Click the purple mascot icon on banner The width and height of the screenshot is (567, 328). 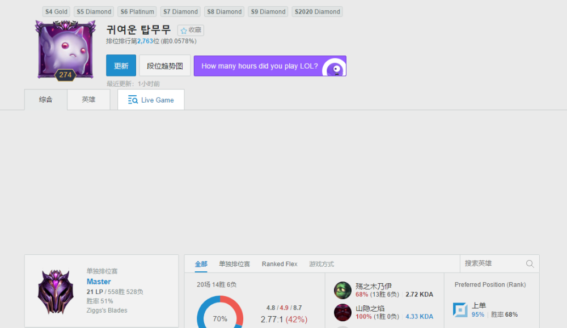coord(335,67)
